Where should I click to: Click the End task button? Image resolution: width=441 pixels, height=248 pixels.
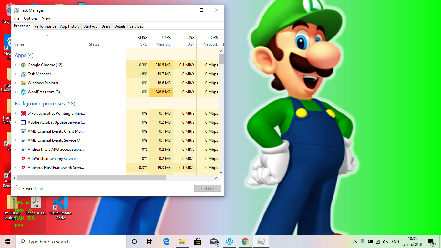pyautogui.click(x=208, y=189)
